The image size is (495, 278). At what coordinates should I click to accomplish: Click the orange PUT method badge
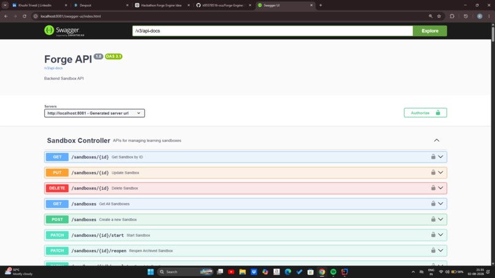(x=57, y=172)
